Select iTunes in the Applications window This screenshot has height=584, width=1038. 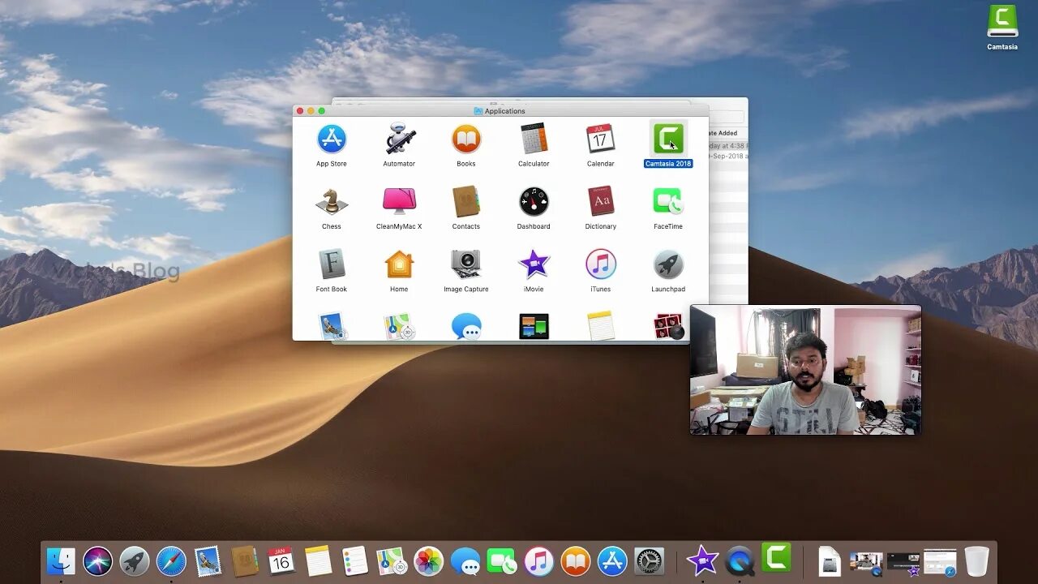pyautogui.click(x=601, y=264)
